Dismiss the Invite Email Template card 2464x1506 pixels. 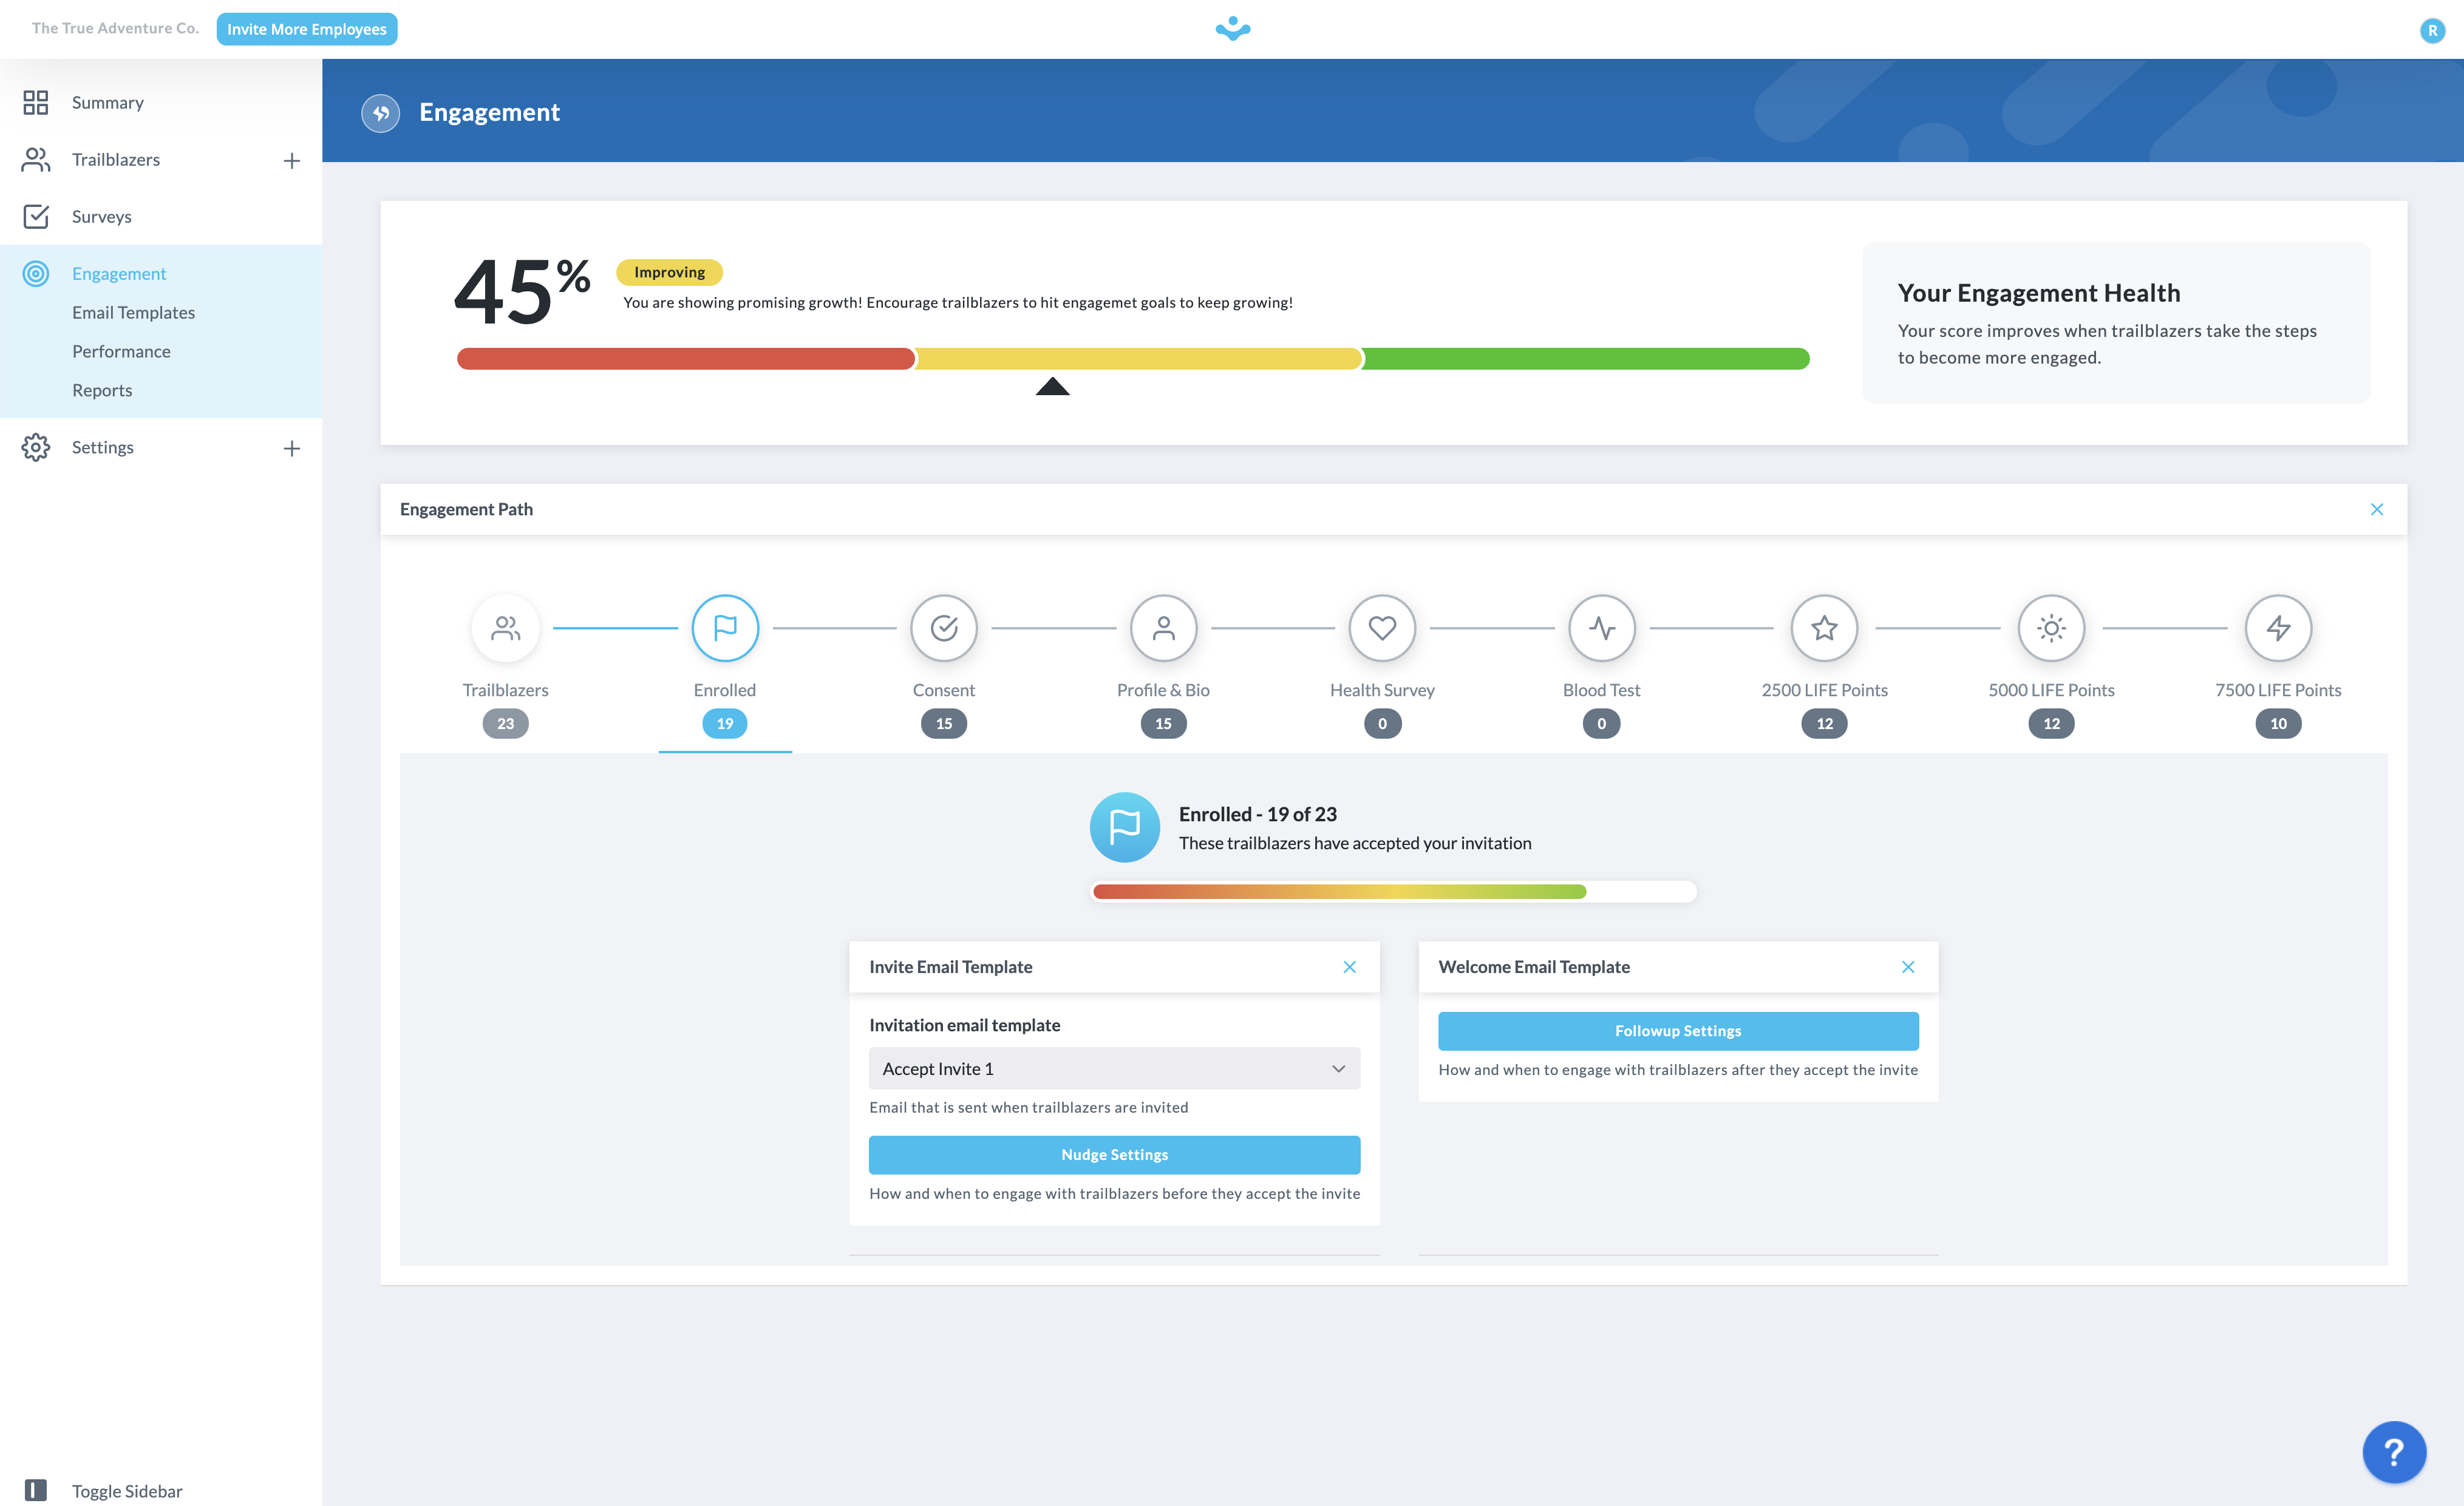click(1350, 966)
